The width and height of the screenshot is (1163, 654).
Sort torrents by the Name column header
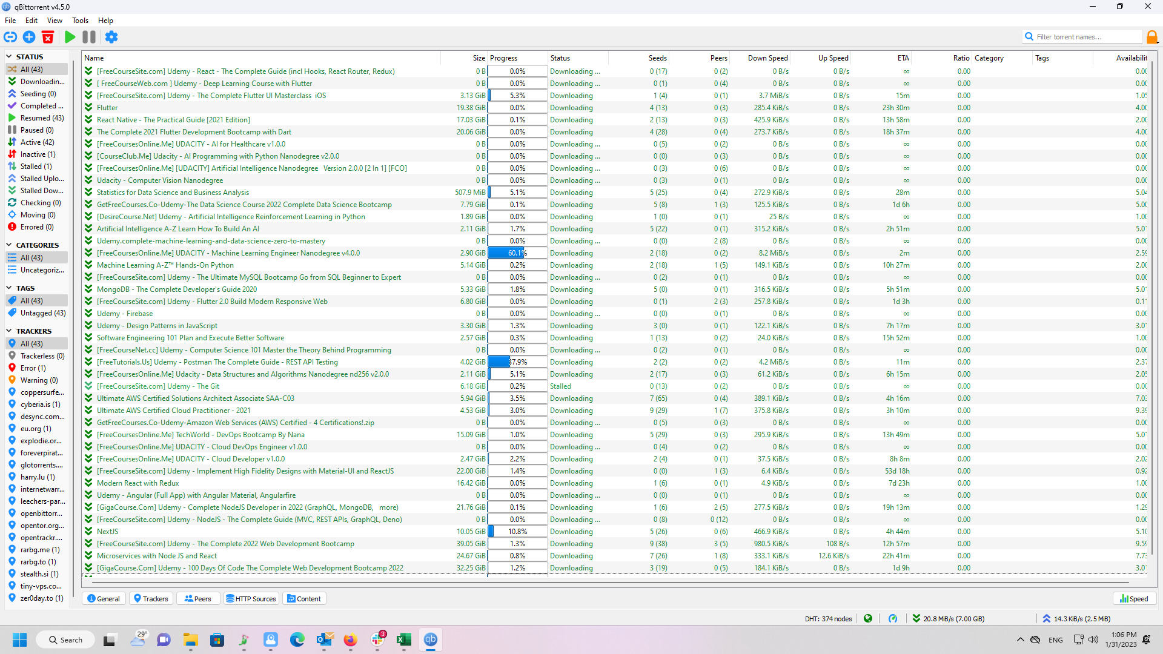[x=261, y=58]
